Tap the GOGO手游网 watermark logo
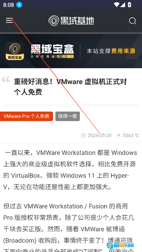The width and height of the screenshot is (142, 252). tap(120, 245)
